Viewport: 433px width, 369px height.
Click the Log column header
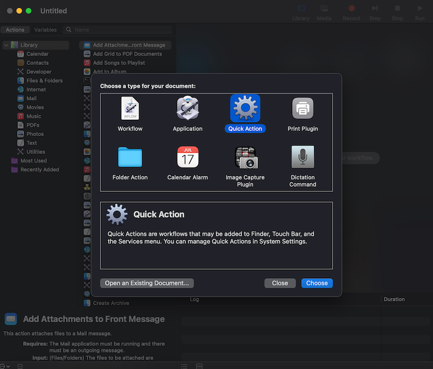tap(195, 300)
